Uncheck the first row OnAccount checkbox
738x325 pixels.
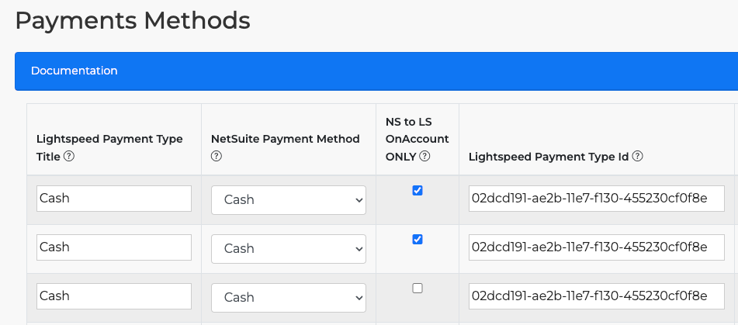click(x=418, y=191)
